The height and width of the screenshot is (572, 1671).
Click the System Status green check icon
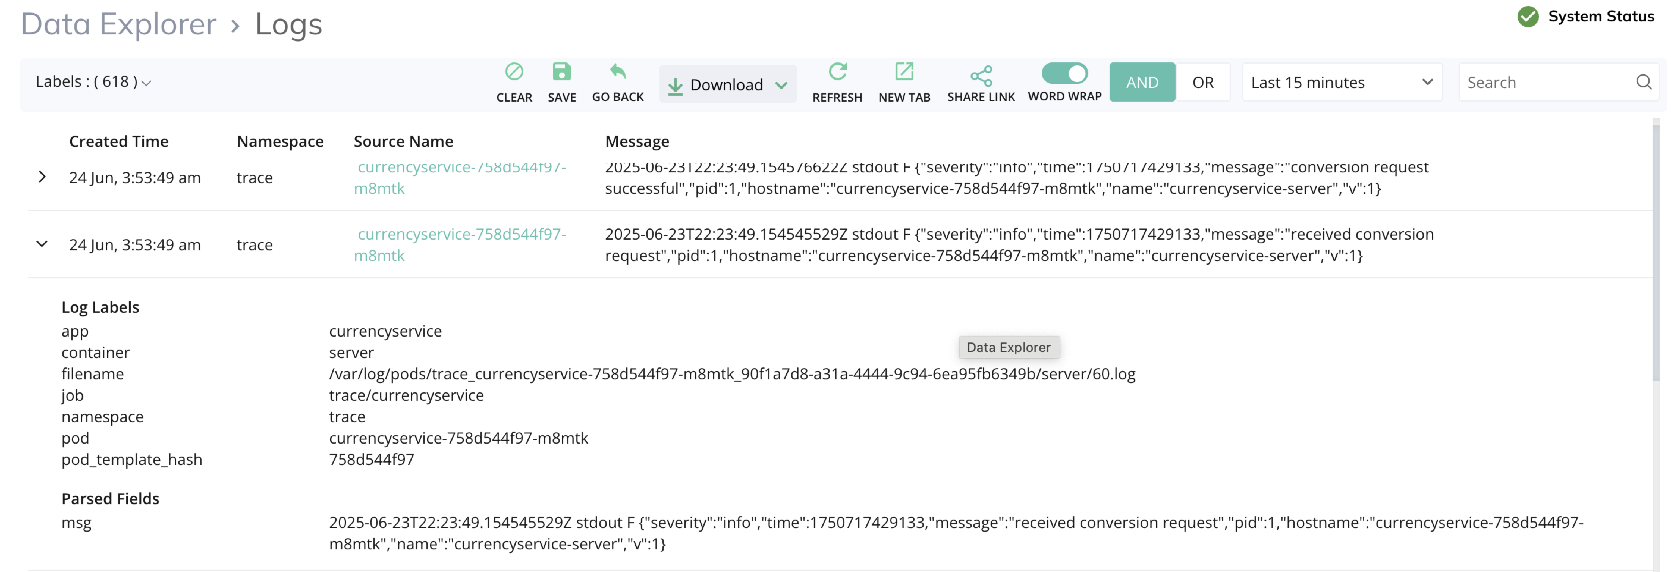tap(1528, 17)
